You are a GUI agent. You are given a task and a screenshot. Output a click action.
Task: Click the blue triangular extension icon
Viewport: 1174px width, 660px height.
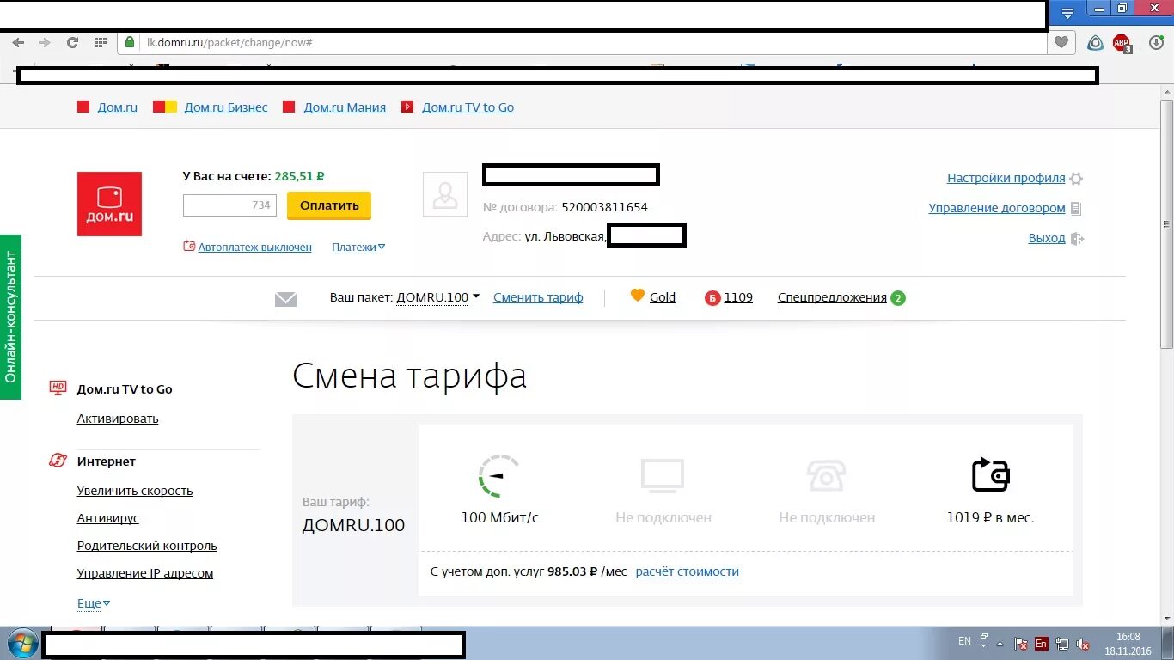[1095, 42]
